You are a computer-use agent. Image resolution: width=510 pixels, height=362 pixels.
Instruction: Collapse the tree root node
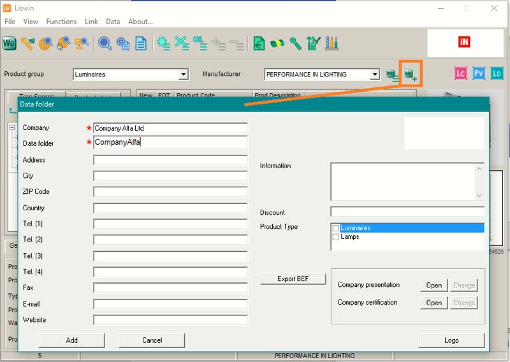[12, 127]
